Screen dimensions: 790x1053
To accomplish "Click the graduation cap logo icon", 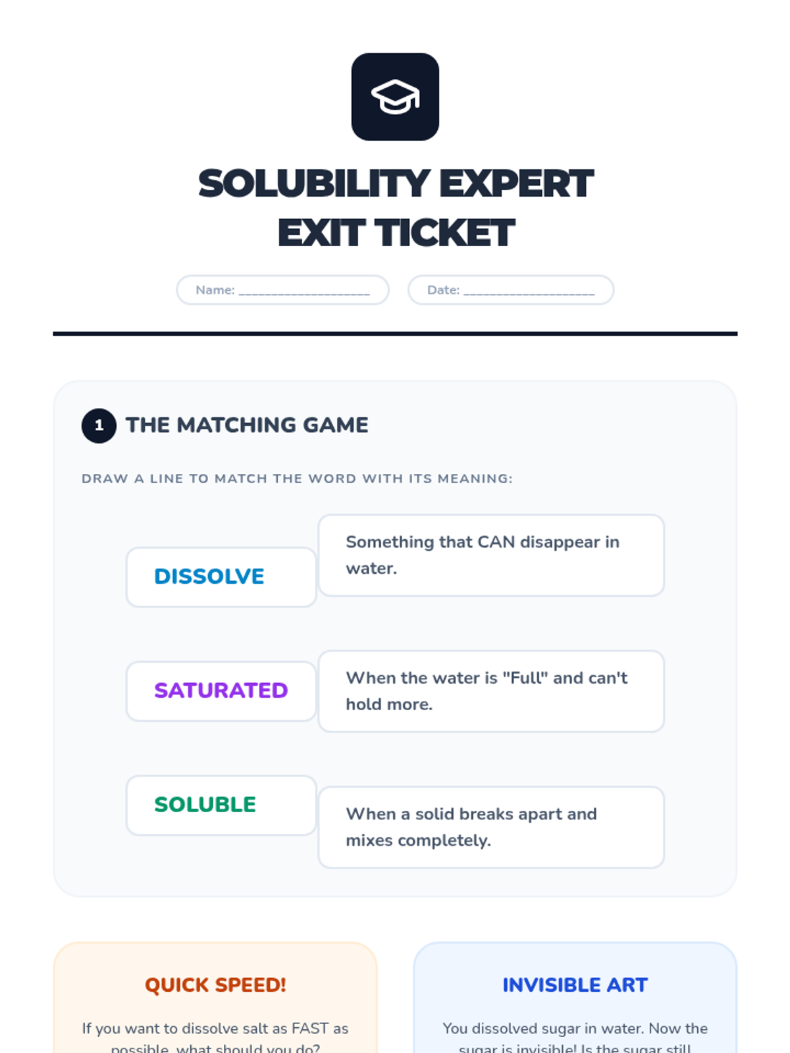I will pyautogui.click(x=395, y=97).
